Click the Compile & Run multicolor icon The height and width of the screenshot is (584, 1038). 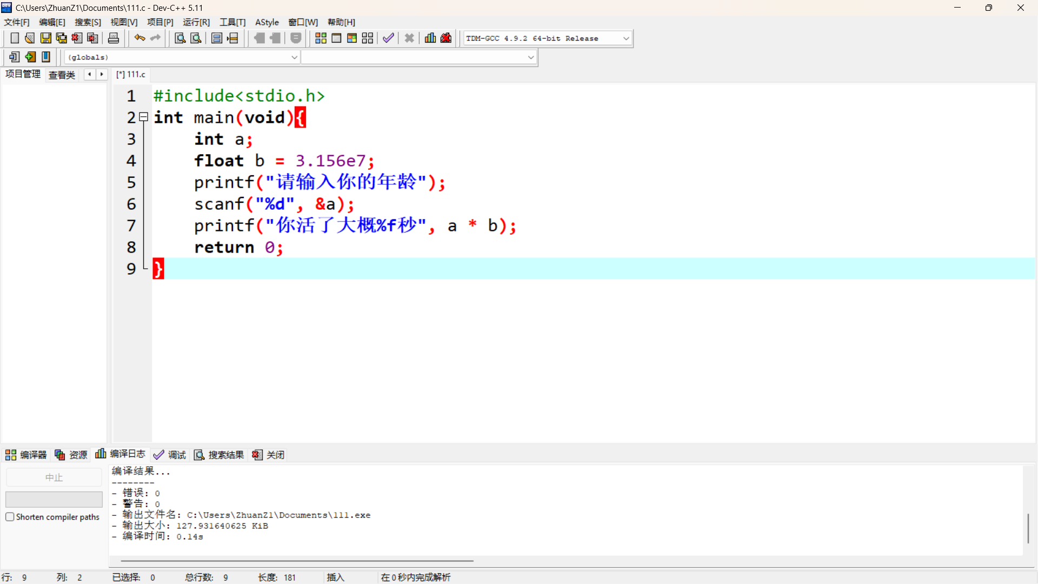point(352,38)
